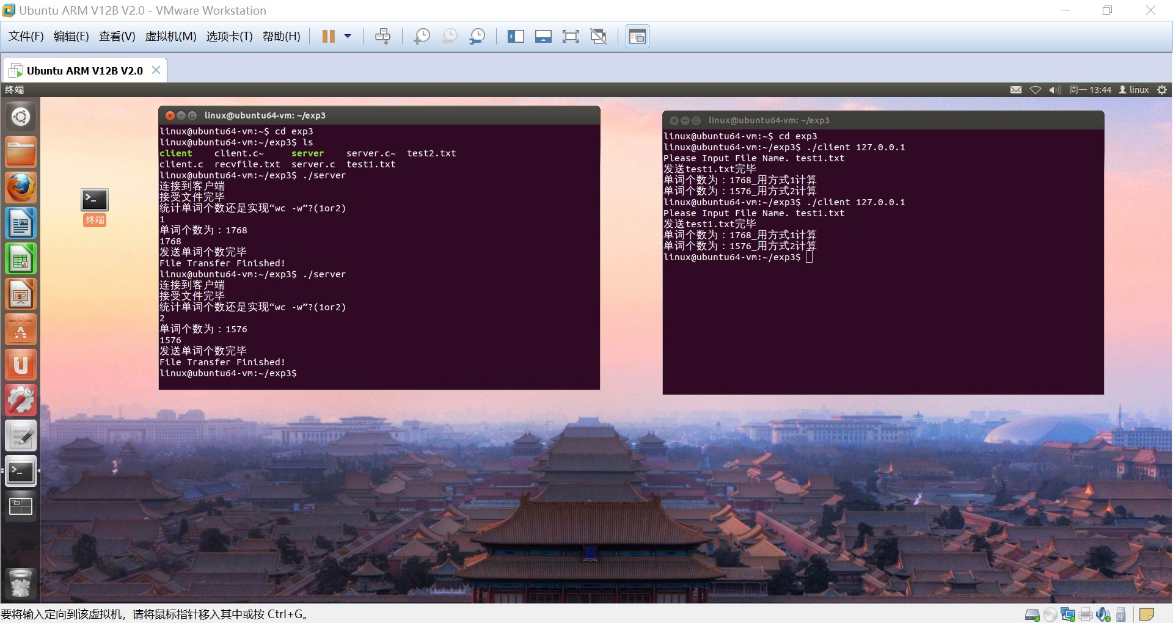Launch LibreOffice Impress
The width and height of the screenshot is (1173, 623).
pos(21,294)
